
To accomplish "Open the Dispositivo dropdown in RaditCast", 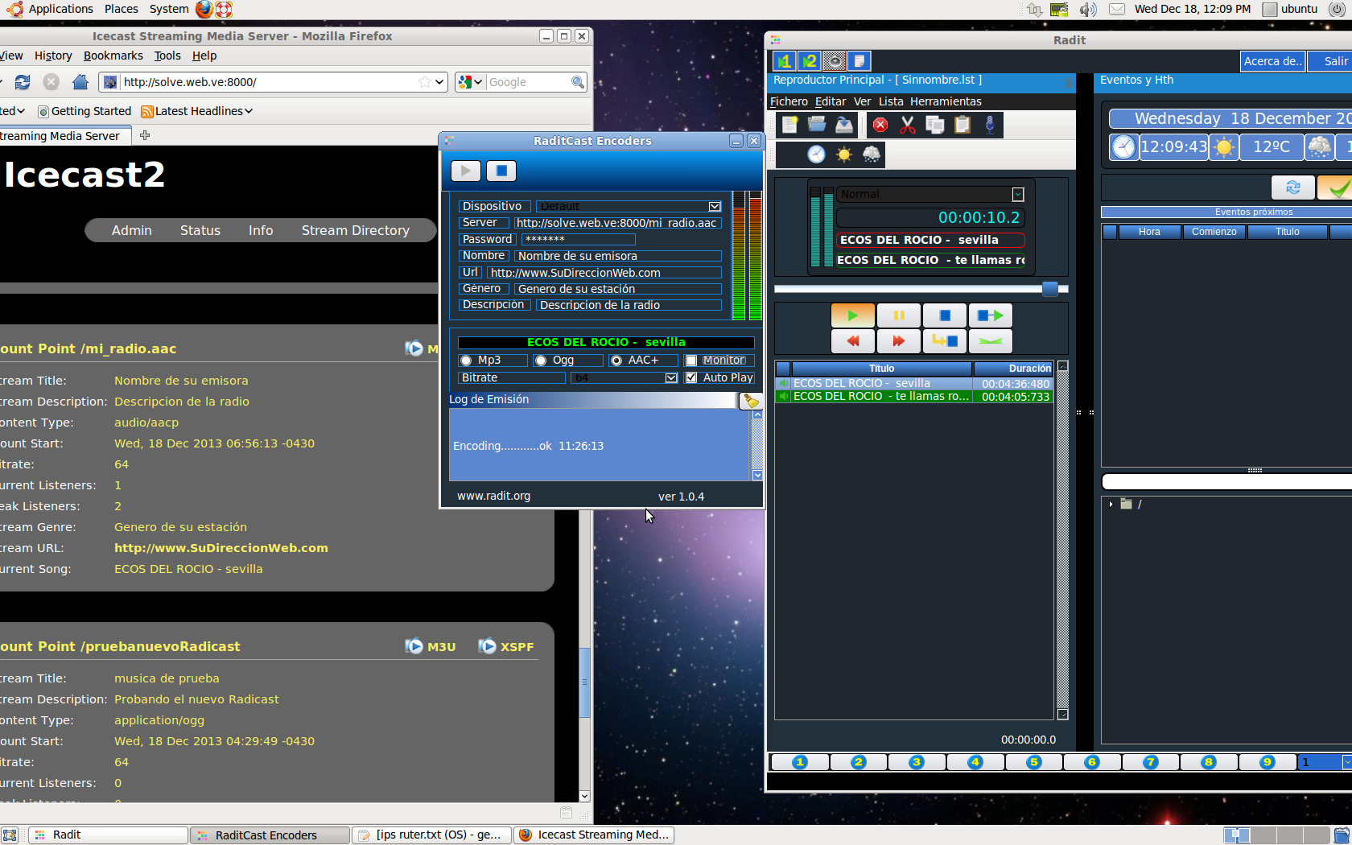I will [715, 207].
